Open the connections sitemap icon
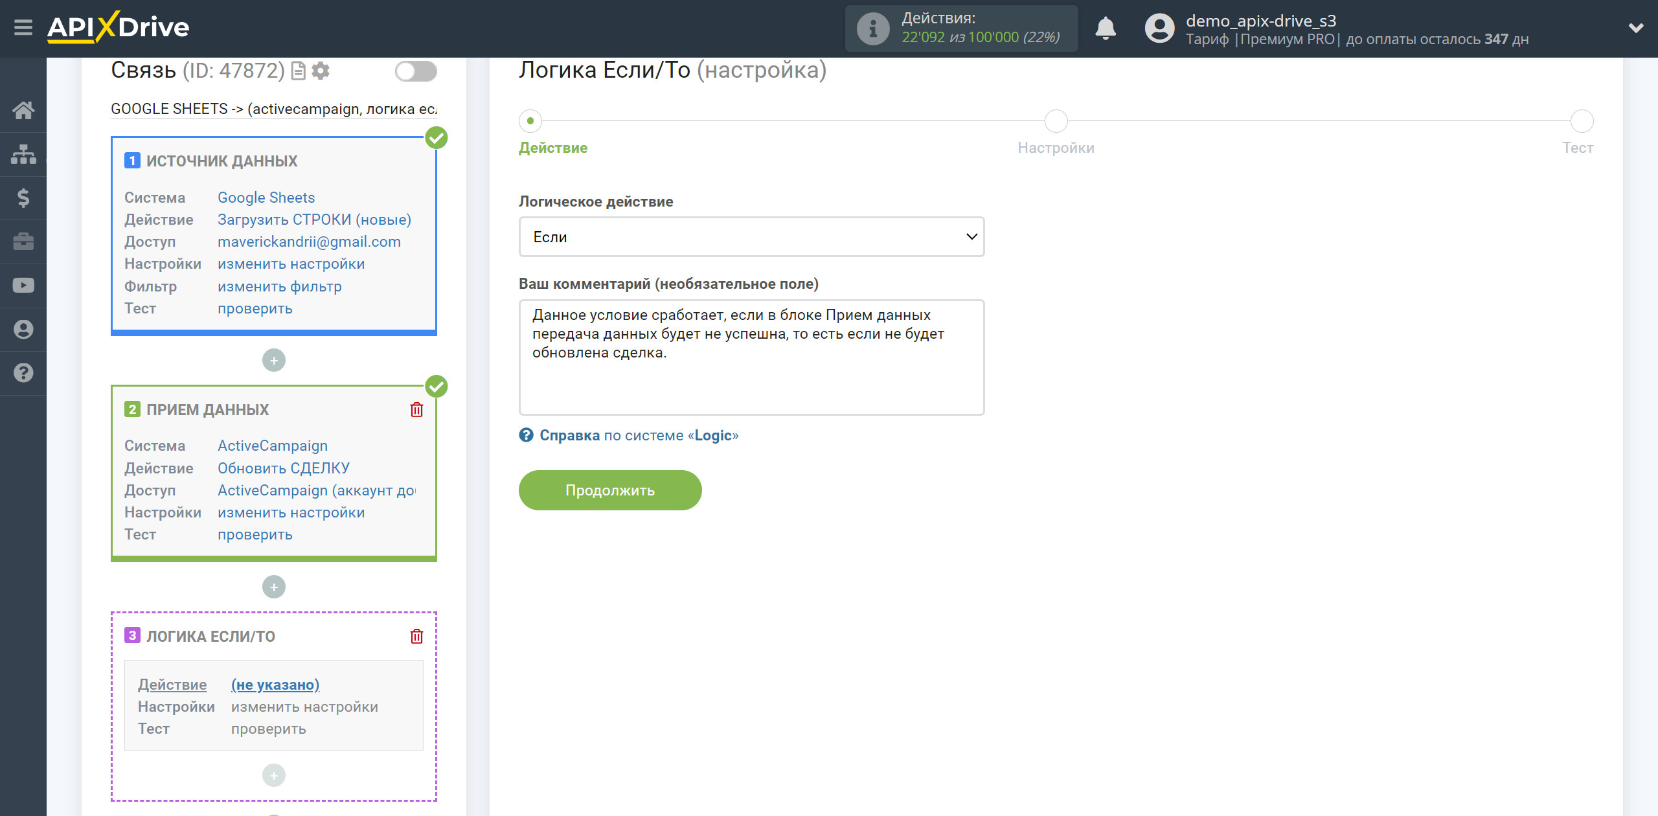Image resolution: width=1658 pixels, height=816 pixels. point(23,154)
